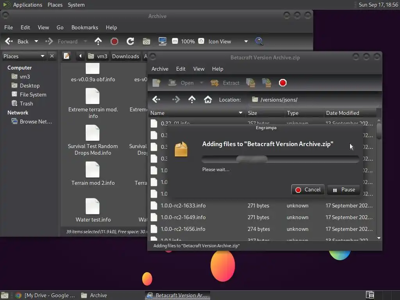
Task: Open Home folder from file manager toolbar
Action: point(146,41)
